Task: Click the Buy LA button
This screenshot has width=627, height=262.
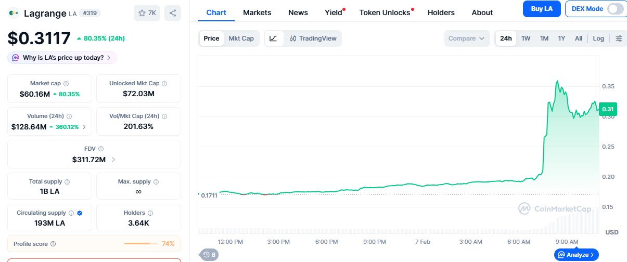Action: click(542, 9)
